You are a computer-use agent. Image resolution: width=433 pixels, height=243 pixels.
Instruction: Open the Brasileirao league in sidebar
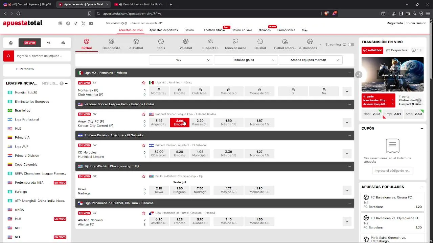click(x=22, y=110)
